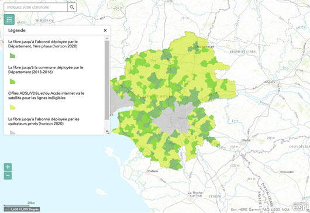Screen dimensions: 310x213
Task: Click La Roche-sur-Yon label on map
Action: [195, 194]
